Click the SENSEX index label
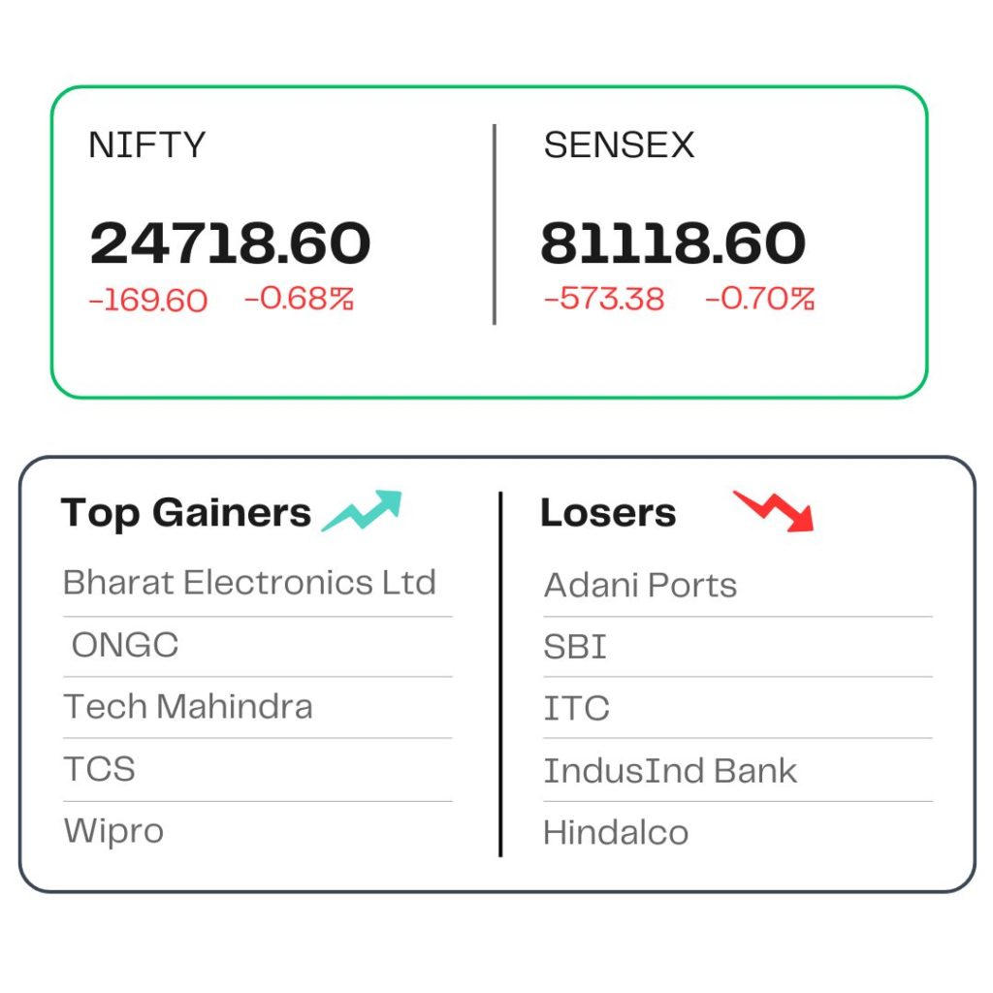This screenshot has width=993, height=993. point(619,145)
